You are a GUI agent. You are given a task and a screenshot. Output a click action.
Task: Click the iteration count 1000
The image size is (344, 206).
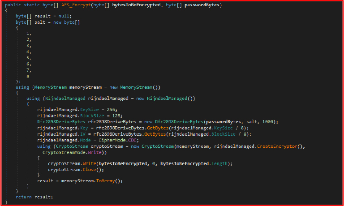coord(268,122)
